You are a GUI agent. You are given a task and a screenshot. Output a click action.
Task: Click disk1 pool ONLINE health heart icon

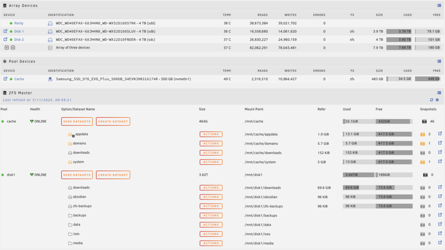32,175
